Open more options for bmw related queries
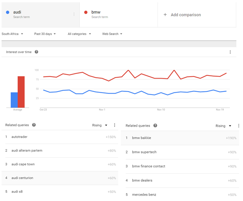Image resolution: width=243 pixels, height=201 pixels. (x=238, y=126)
